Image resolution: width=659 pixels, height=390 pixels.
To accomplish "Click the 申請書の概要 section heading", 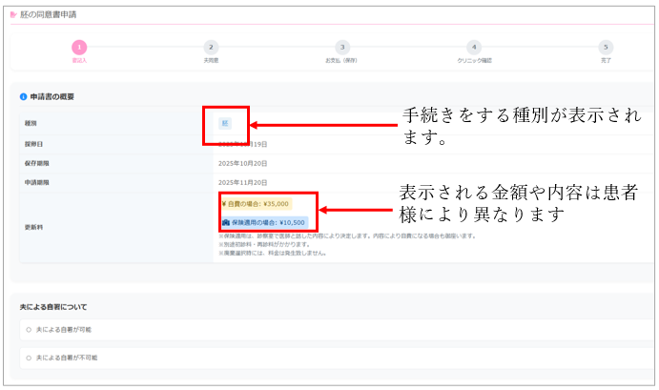I will (52, 96).
